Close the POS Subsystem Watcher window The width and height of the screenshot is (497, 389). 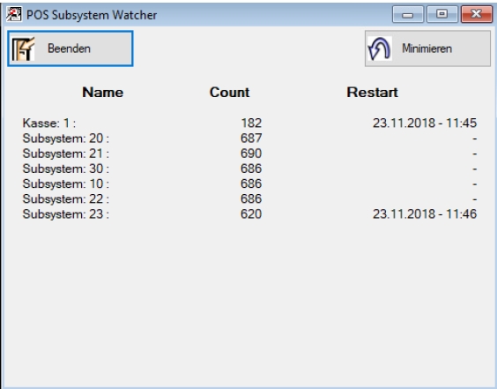tap(477, 14)
